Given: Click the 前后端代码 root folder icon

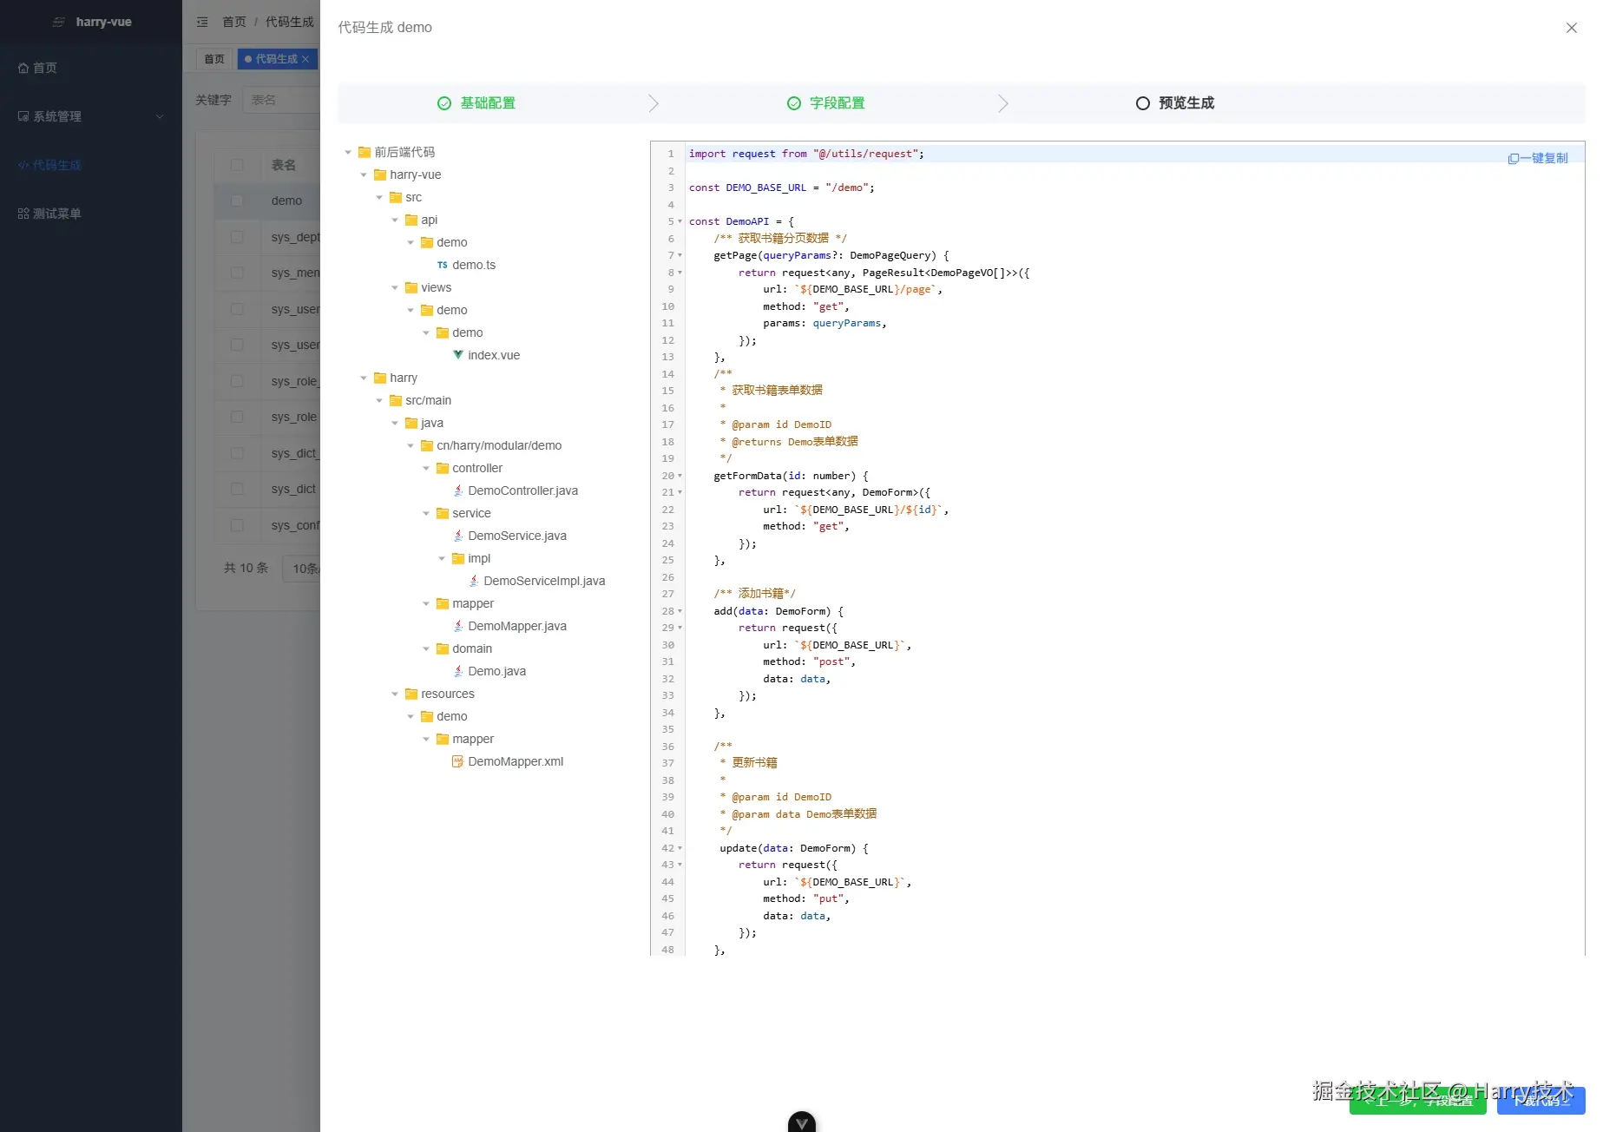Looking at the screenshot, I should pos(365,152).
